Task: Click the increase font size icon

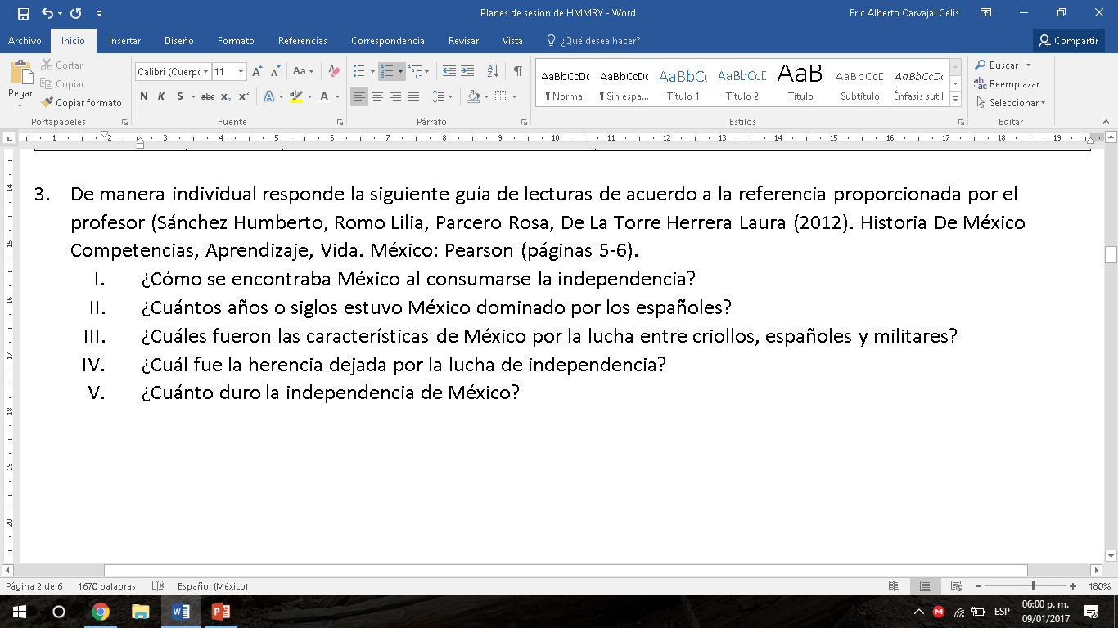Action: (x=257, y=72)
